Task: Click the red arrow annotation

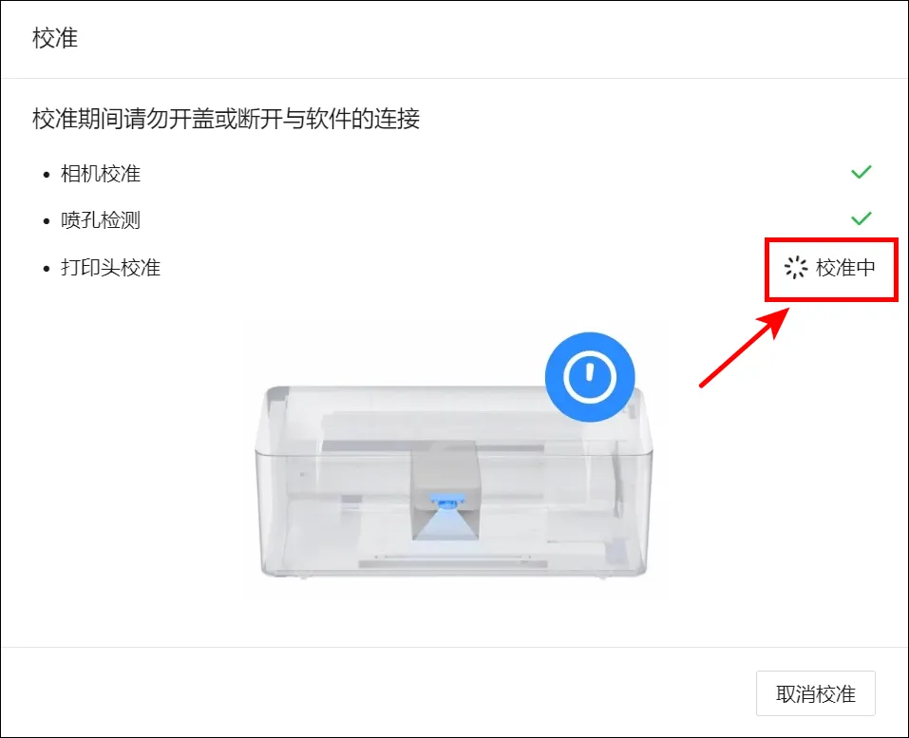Action: click(x=745, y=347)
